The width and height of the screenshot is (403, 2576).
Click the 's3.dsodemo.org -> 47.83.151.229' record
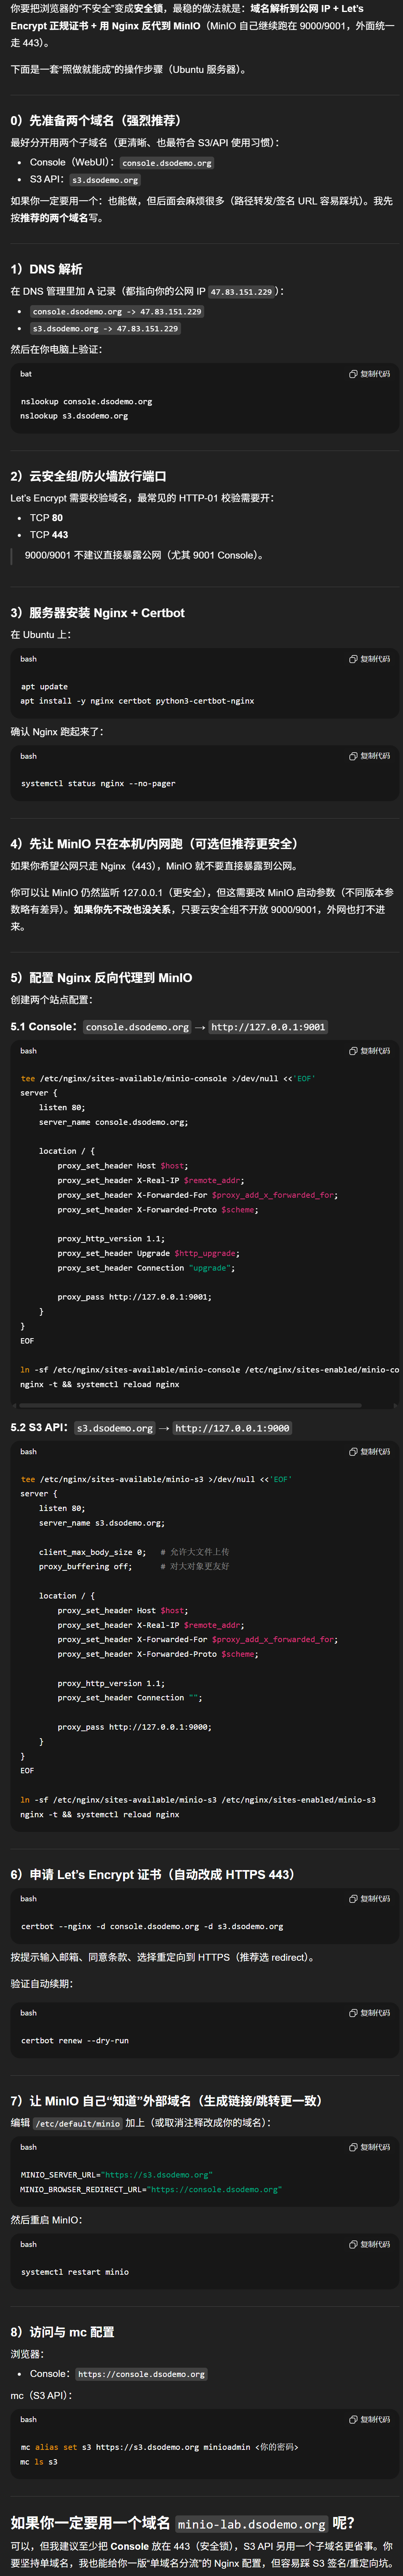(x=105, y=329)
